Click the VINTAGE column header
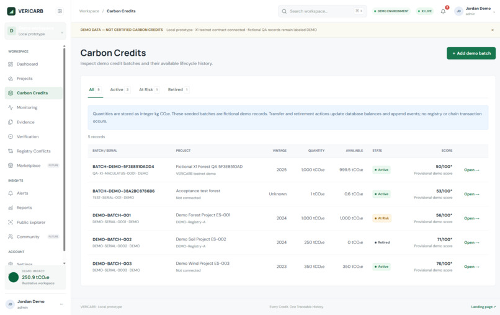 point(279,151)
